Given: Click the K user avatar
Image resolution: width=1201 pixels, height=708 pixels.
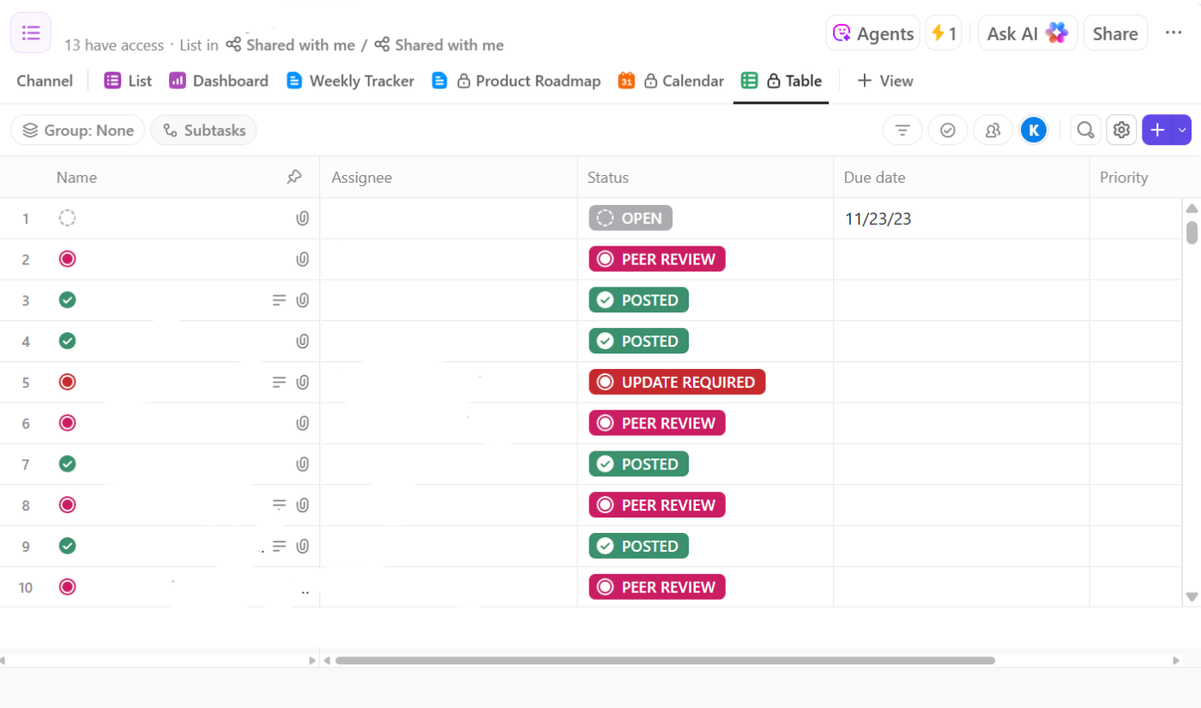Looking at the screenshot, I should [x=1035, y=130].
